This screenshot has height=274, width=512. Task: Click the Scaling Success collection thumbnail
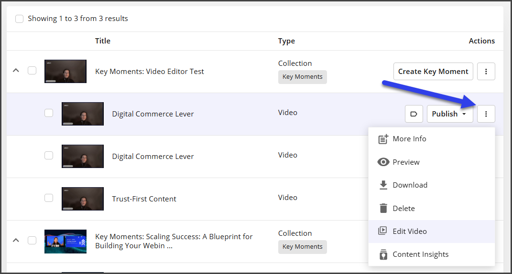(x=65, y=242)
